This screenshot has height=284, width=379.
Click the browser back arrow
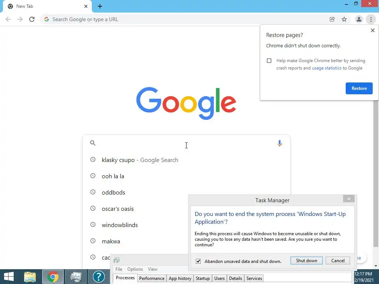tap(8, 19)
